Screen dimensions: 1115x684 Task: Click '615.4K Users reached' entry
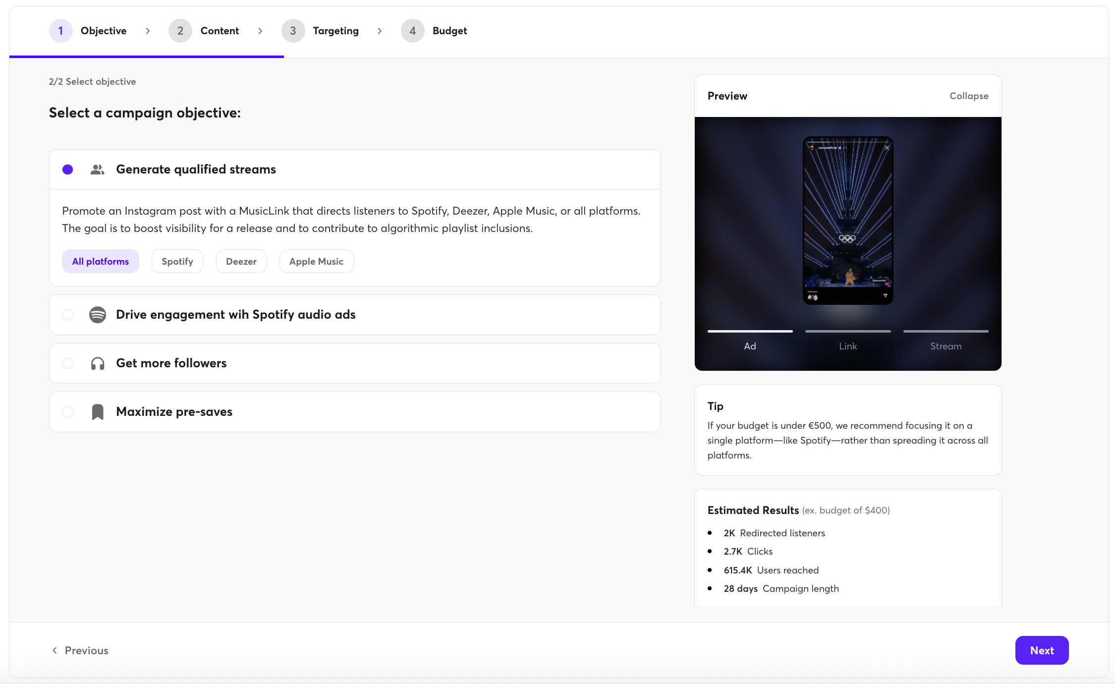pos(771,570)
